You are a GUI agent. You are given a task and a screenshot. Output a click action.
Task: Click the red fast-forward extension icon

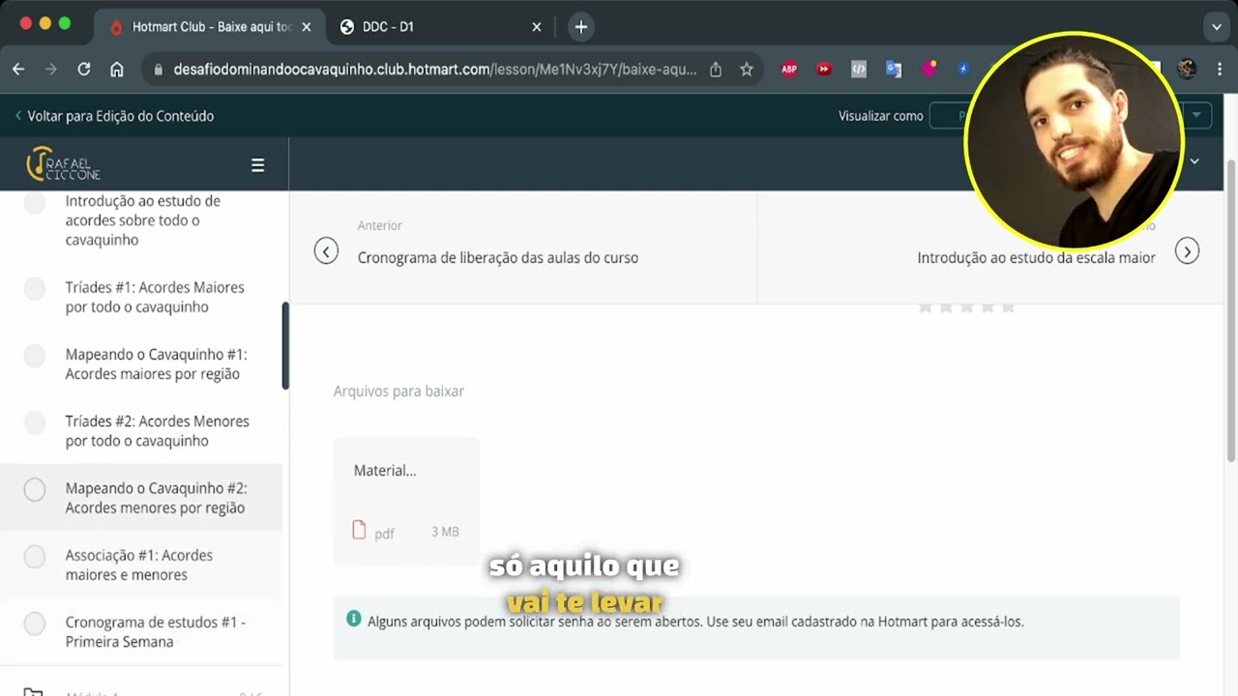coord(824,69)
